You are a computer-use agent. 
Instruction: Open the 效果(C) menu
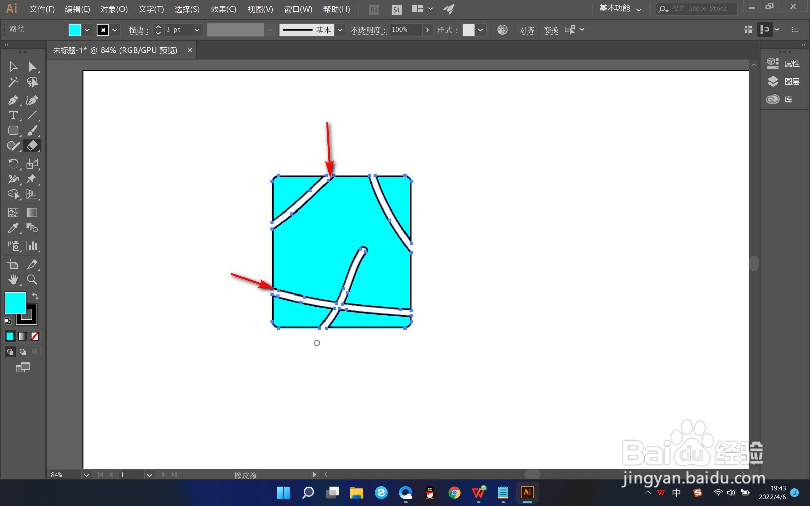click(223, 9)
